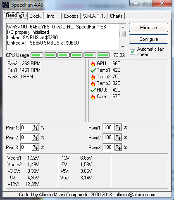The height and width of the screenshot is (200, 174).
Task: Click the -5V 1,58V voltage reading
Action: (x=76, y=165)
